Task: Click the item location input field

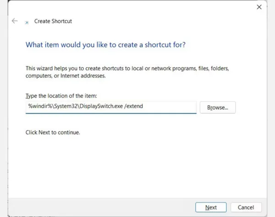Action: coord(111,107)
